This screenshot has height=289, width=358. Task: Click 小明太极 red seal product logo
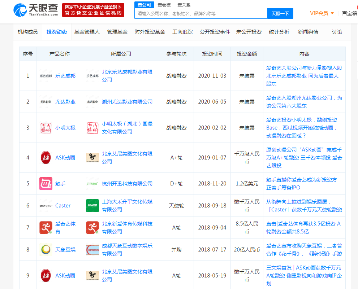point(46,128)
